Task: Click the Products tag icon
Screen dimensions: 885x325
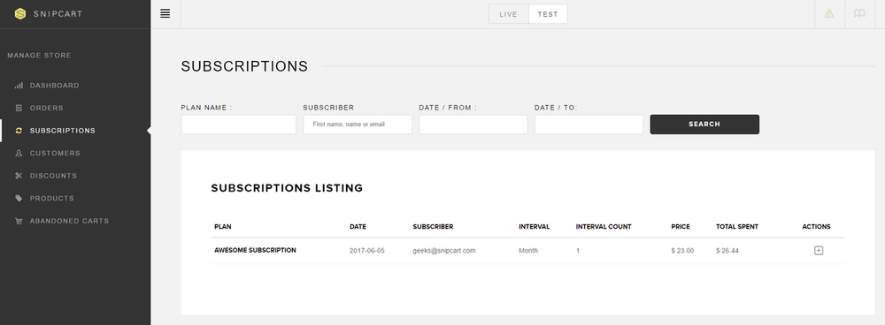Action: click(19, 198)
